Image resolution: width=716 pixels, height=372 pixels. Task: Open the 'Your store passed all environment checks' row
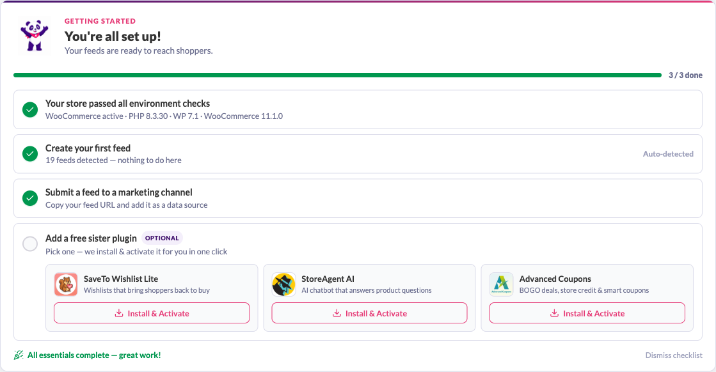click(x=358, y=109)
